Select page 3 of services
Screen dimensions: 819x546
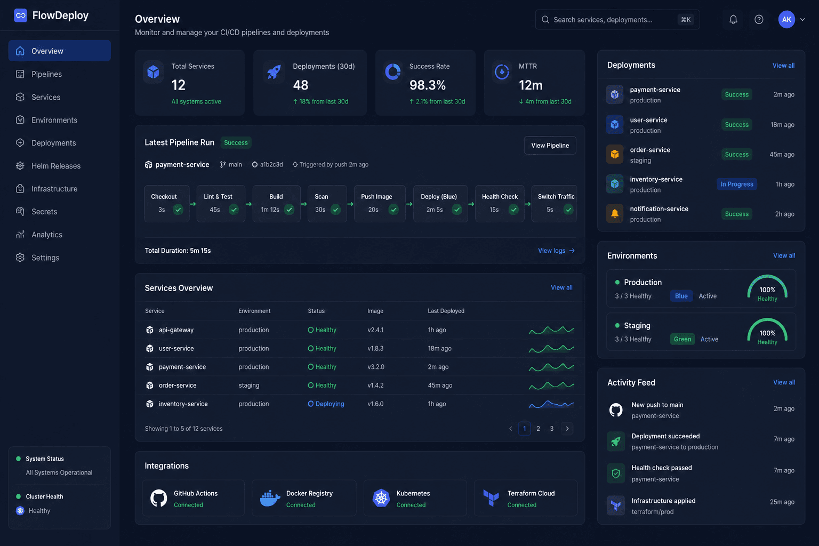(x=552, y=429)
